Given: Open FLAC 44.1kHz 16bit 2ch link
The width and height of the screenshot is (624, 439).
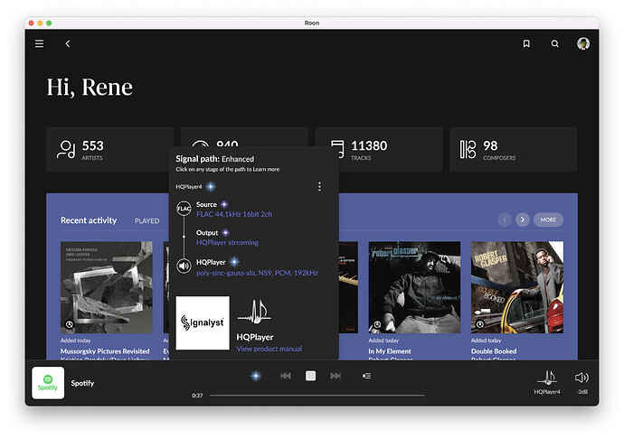Looking at the screenshot, I should (x=234, y=214).
